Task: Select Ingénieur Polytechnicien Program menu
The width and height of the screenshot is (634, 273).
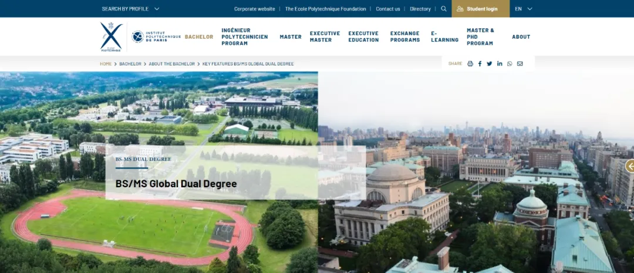Action: tap(244, 36)
